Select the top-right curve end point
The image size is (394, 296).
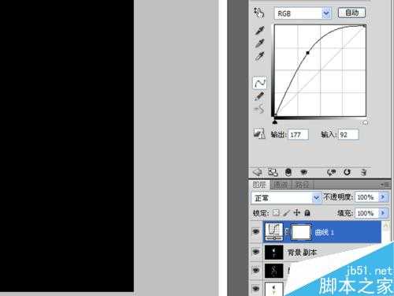[x=364, y=26]
